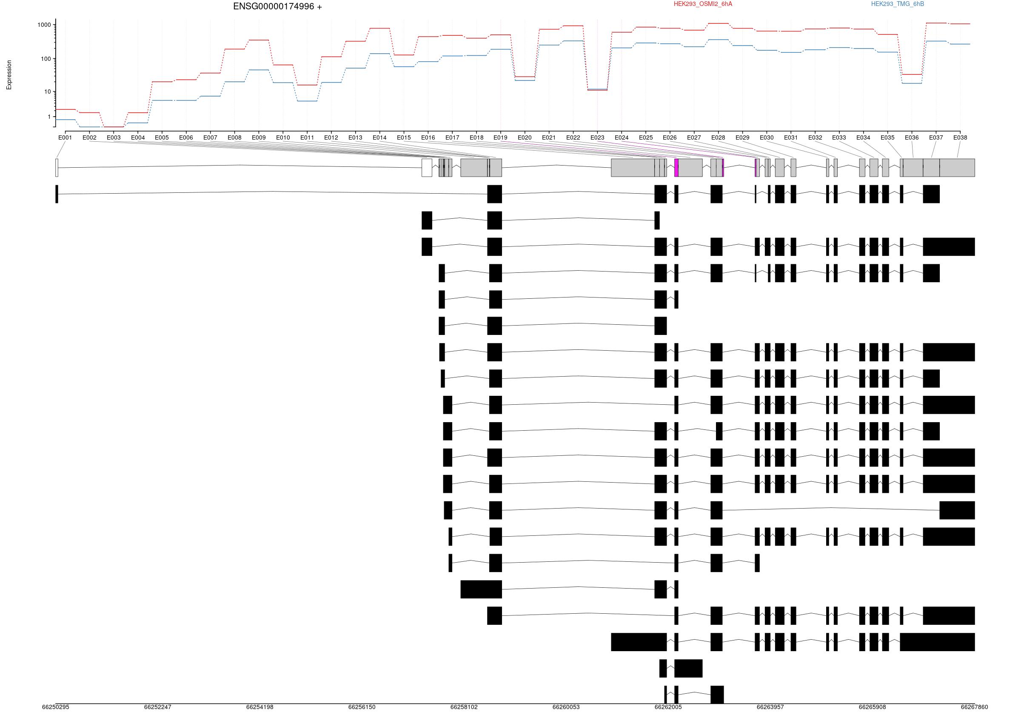Click exon label E020

[525, 137]
